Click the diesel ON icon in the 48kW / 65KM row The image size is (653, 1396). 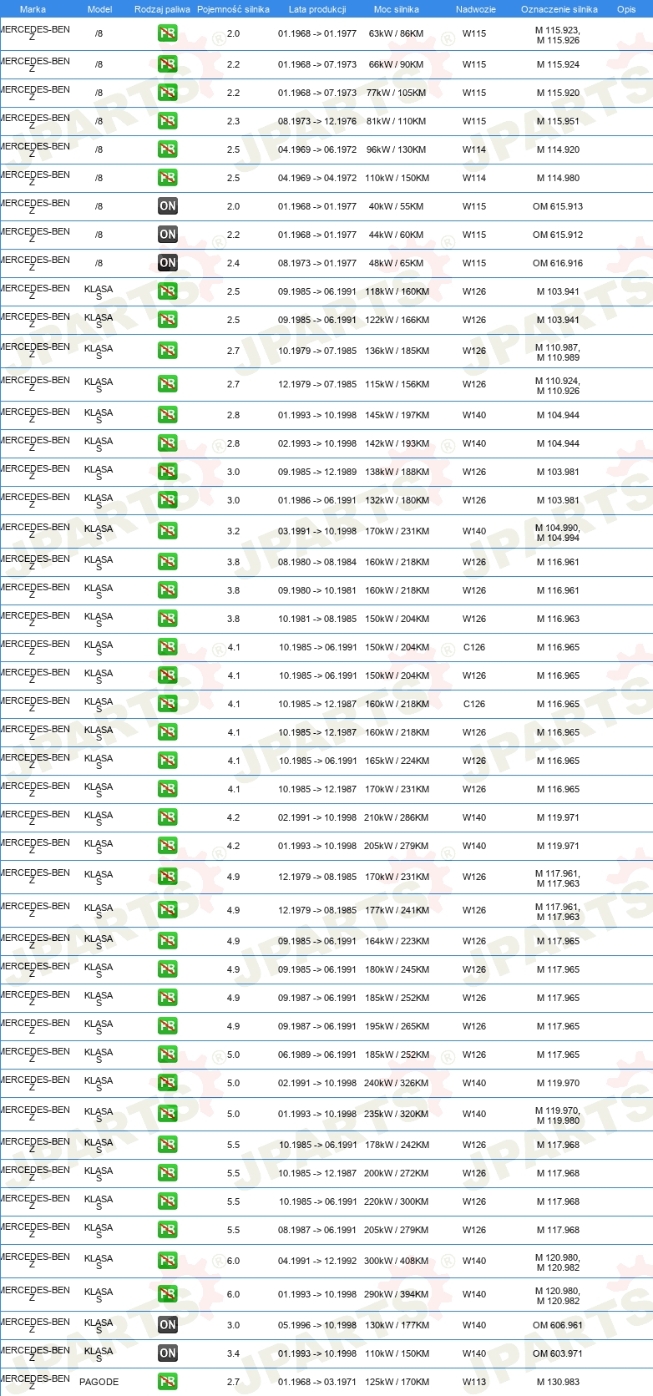(x=168, y=263)
